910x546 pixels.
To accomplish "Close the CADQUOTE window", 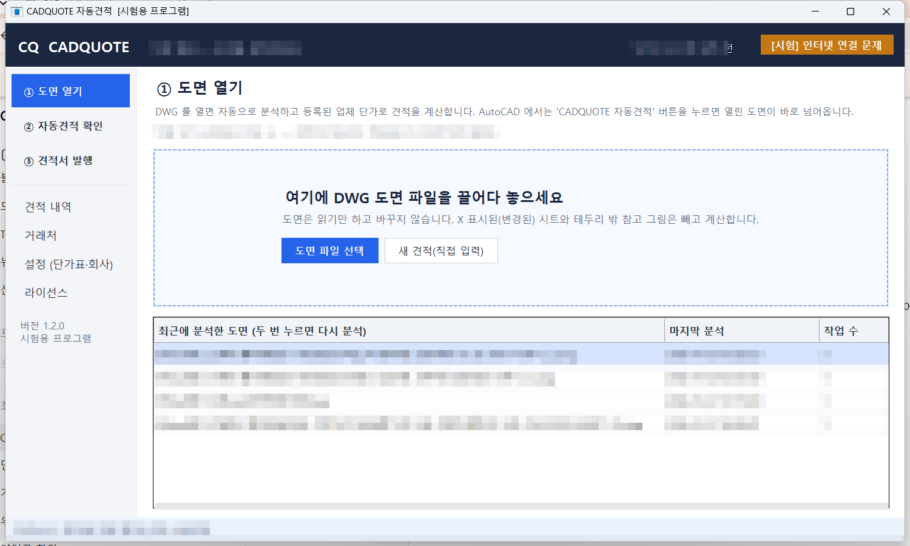I will [886, 12].
